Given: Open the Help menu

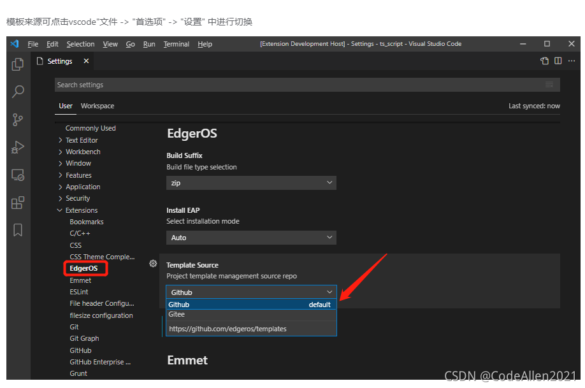Looking at the screenshot, I should coord(205,44).
